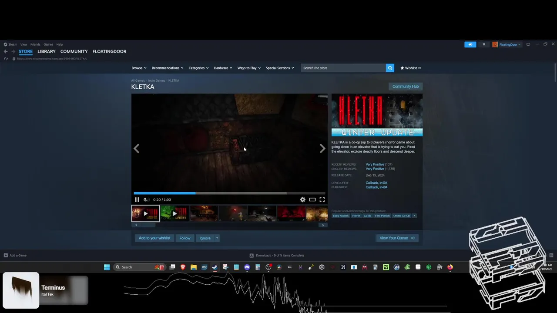Open the Games menu
The image size is (557, 313).
coord(48,44)
